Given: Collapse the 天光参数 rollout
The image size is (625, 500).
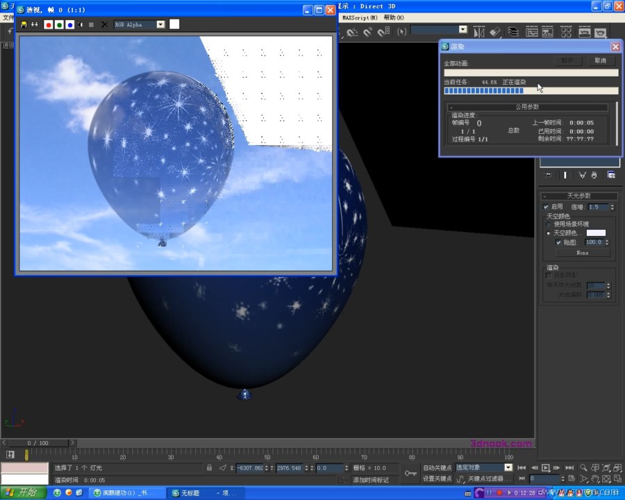Looking at the screenshot, I should (578, 196).
